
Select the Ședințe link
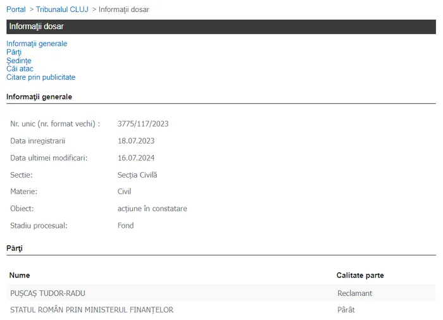pos(19,61)
